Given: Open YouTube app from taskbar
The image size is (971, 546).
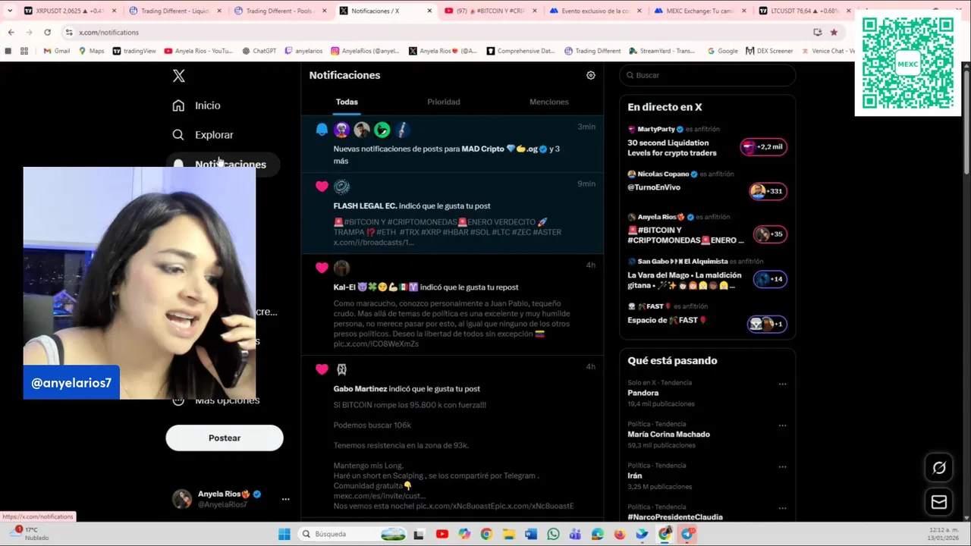Looking at the screenshot, I should tap(442, 534).
